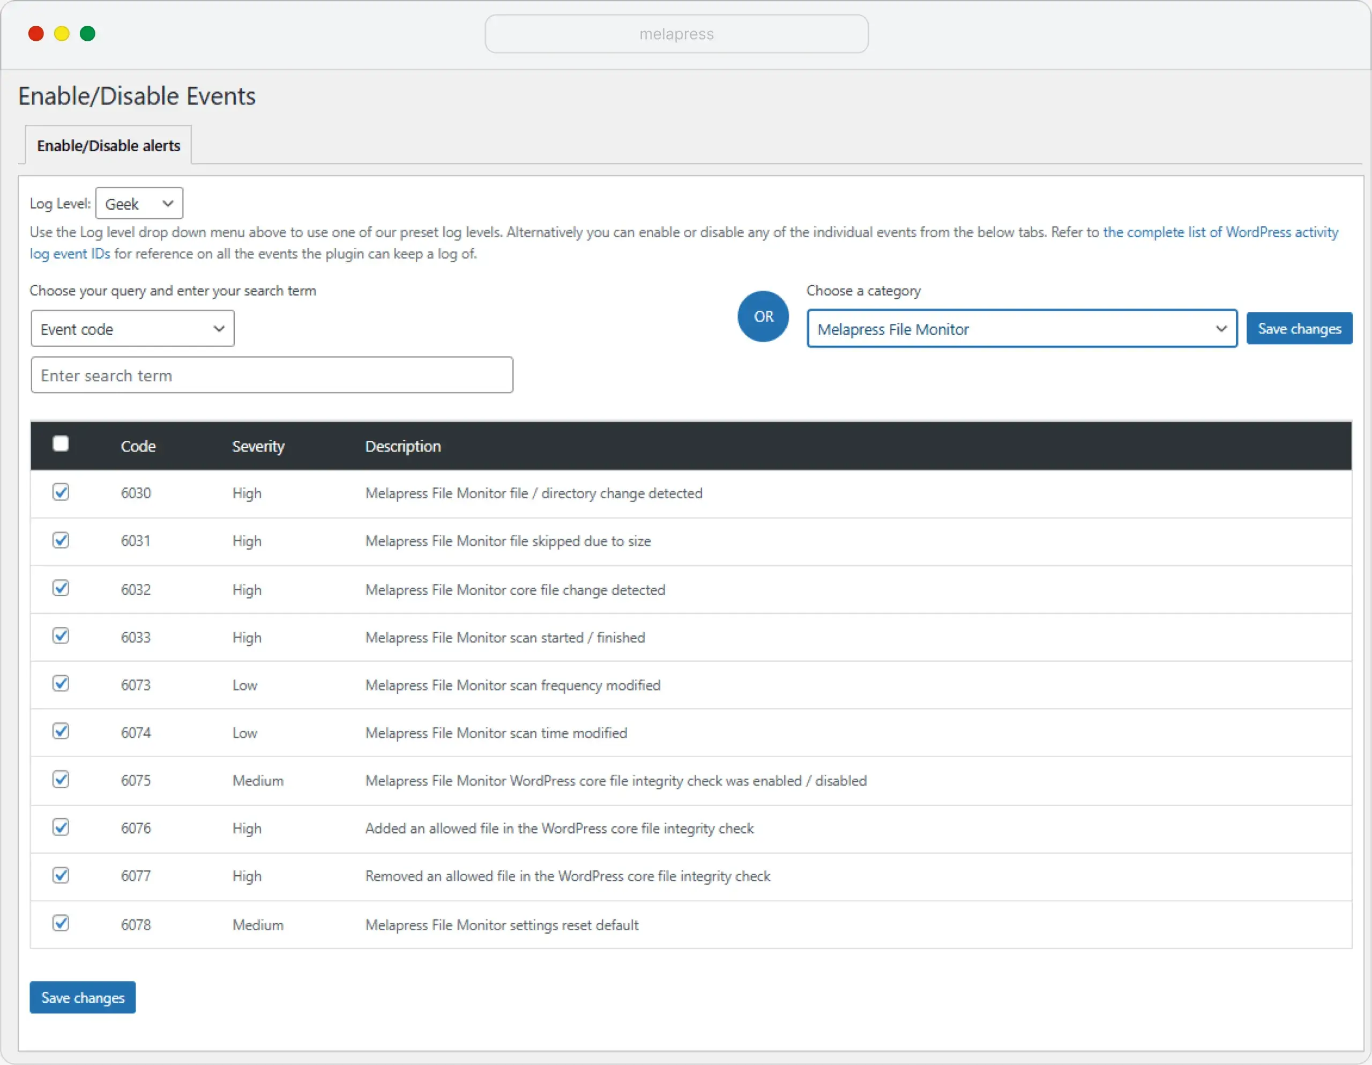Click the red close window button
1372x1065 pixels.
click(36, 33)
